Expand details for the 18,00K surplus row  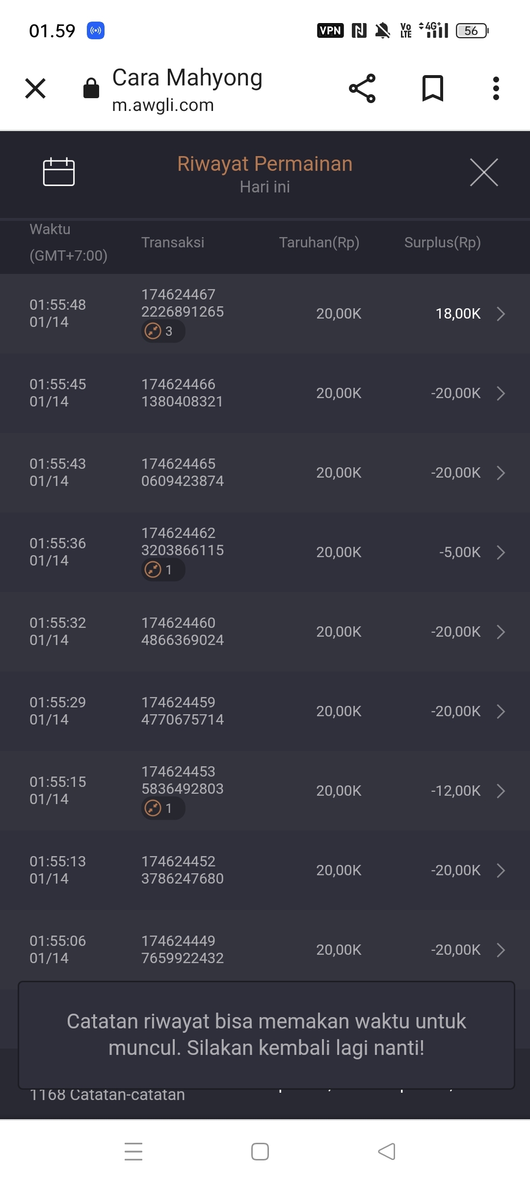501,314
